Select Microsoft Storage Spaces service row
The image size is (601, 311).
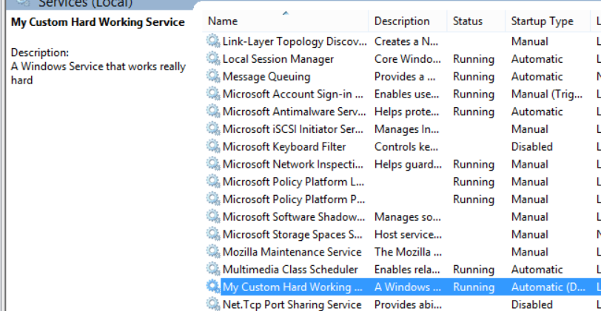(x=292, y=234)
